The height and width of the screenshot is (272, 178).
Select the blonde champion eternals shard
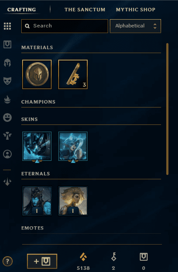(x=73, y=201)
